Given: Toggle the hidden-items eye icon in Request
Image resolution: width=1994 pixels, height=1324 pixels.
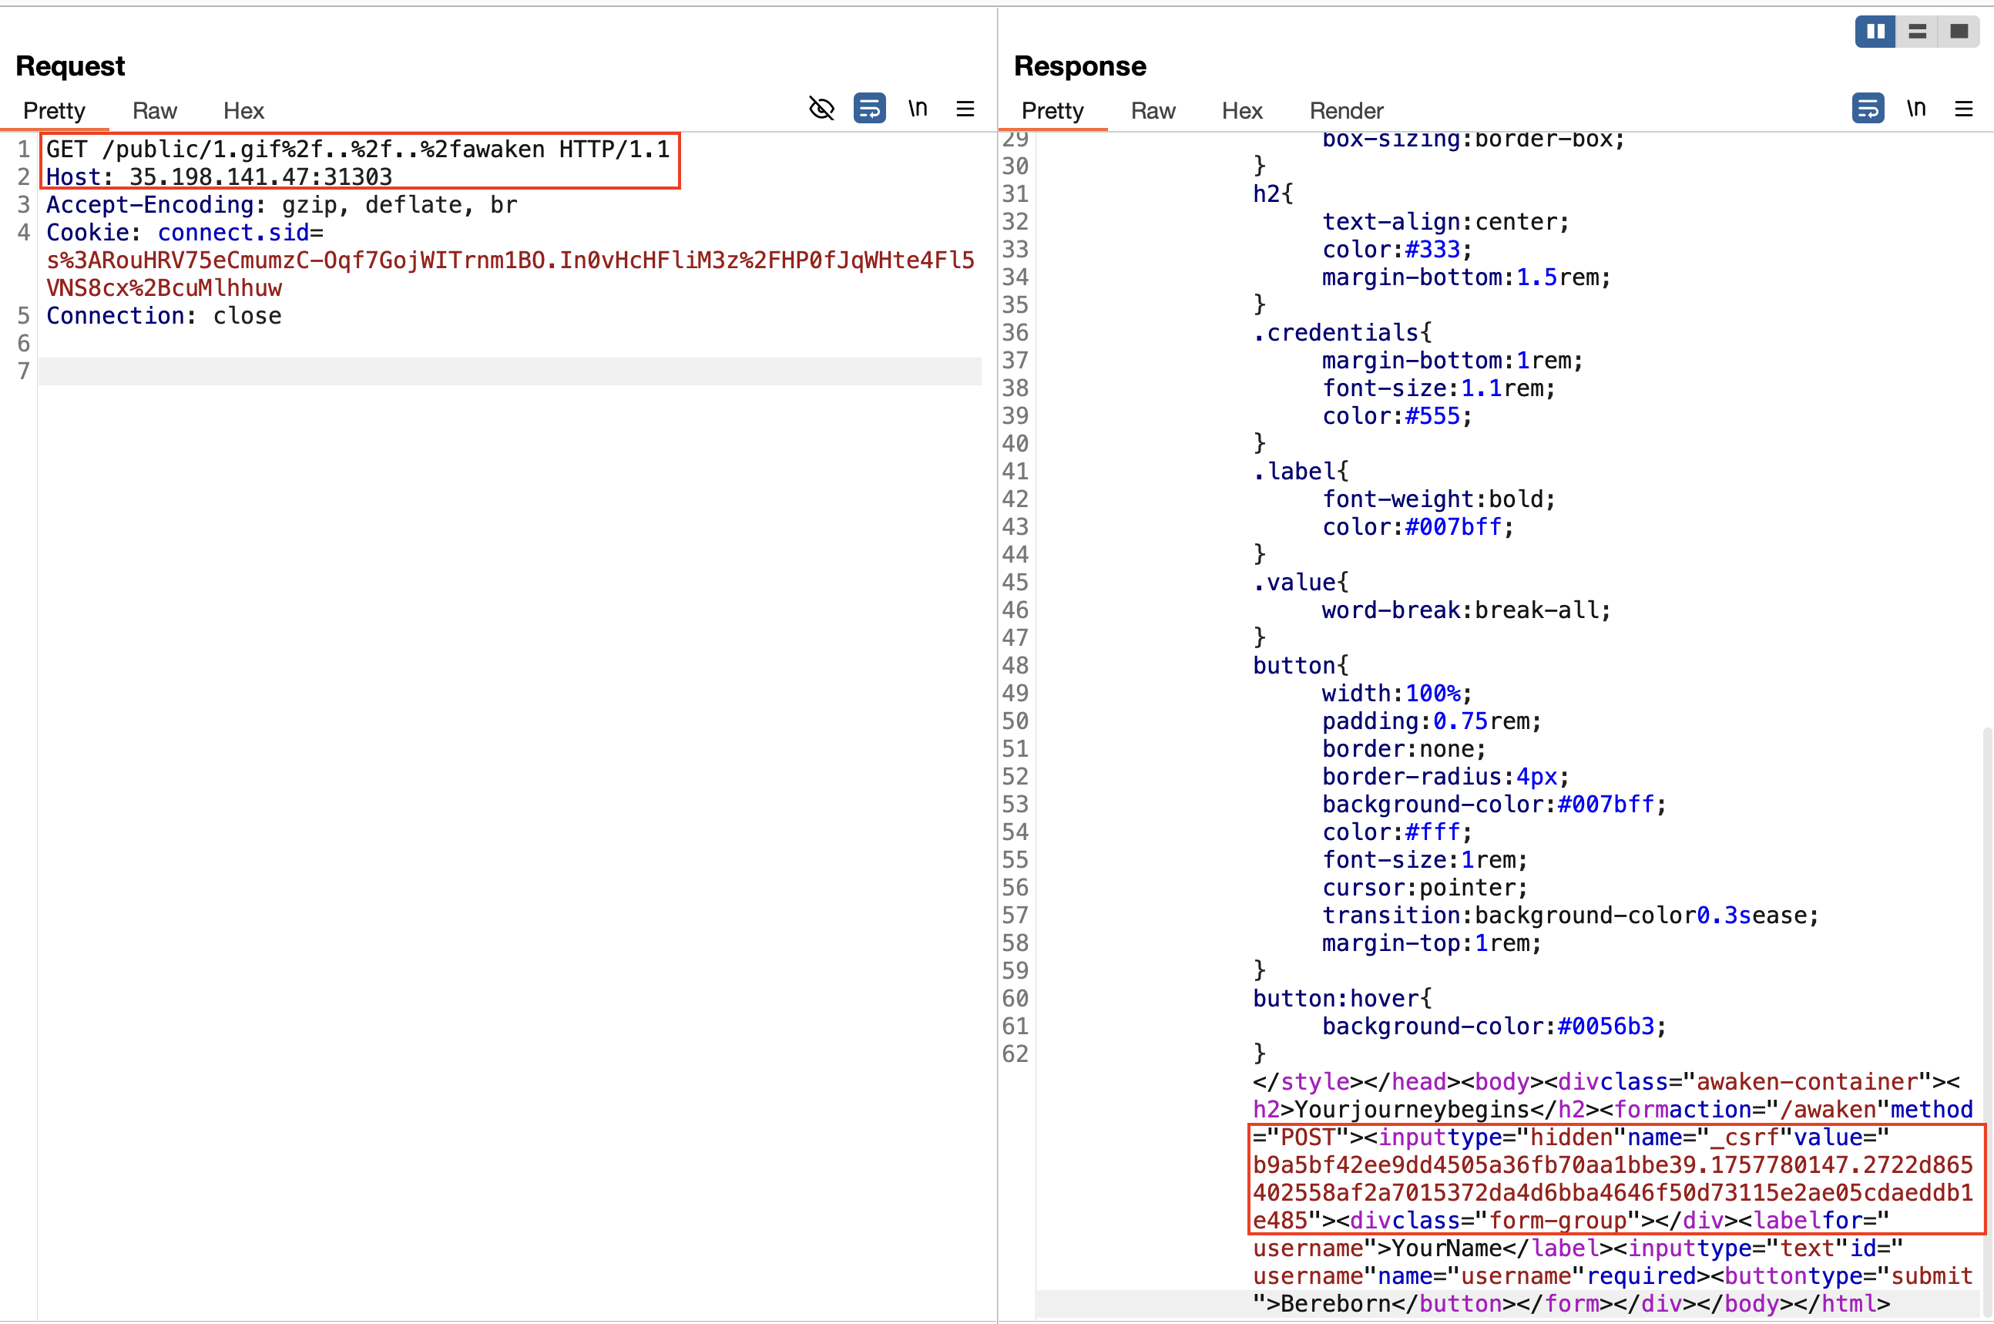Looking at the screenshot, I should click(821, 108).
